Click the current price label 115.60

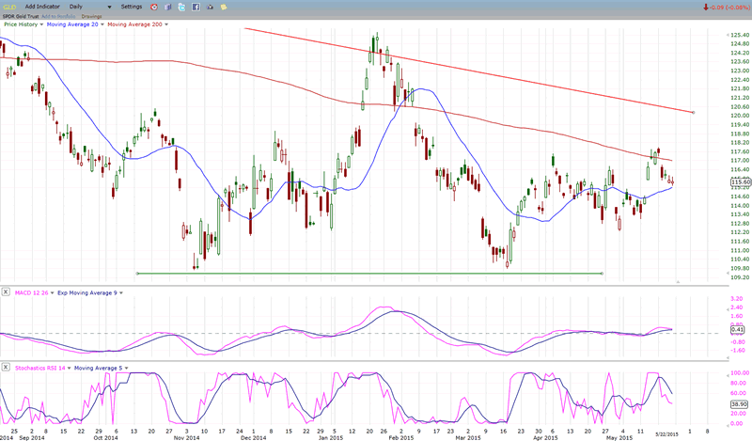(x=741, y=182)
